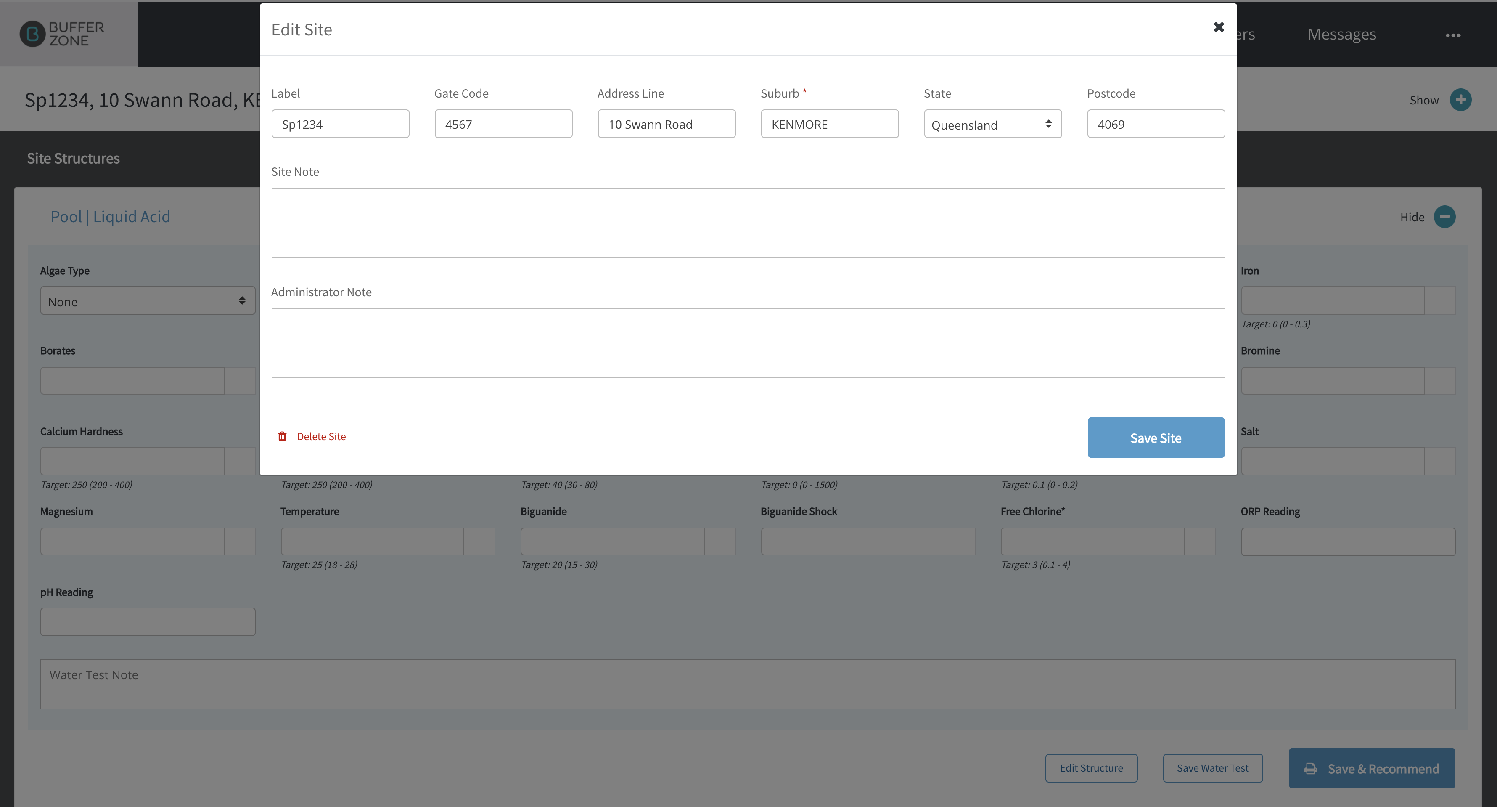This screenshot has width=1497, height=807.
Task: Click the Calcium Hardness input
Action: coord(132,461)
